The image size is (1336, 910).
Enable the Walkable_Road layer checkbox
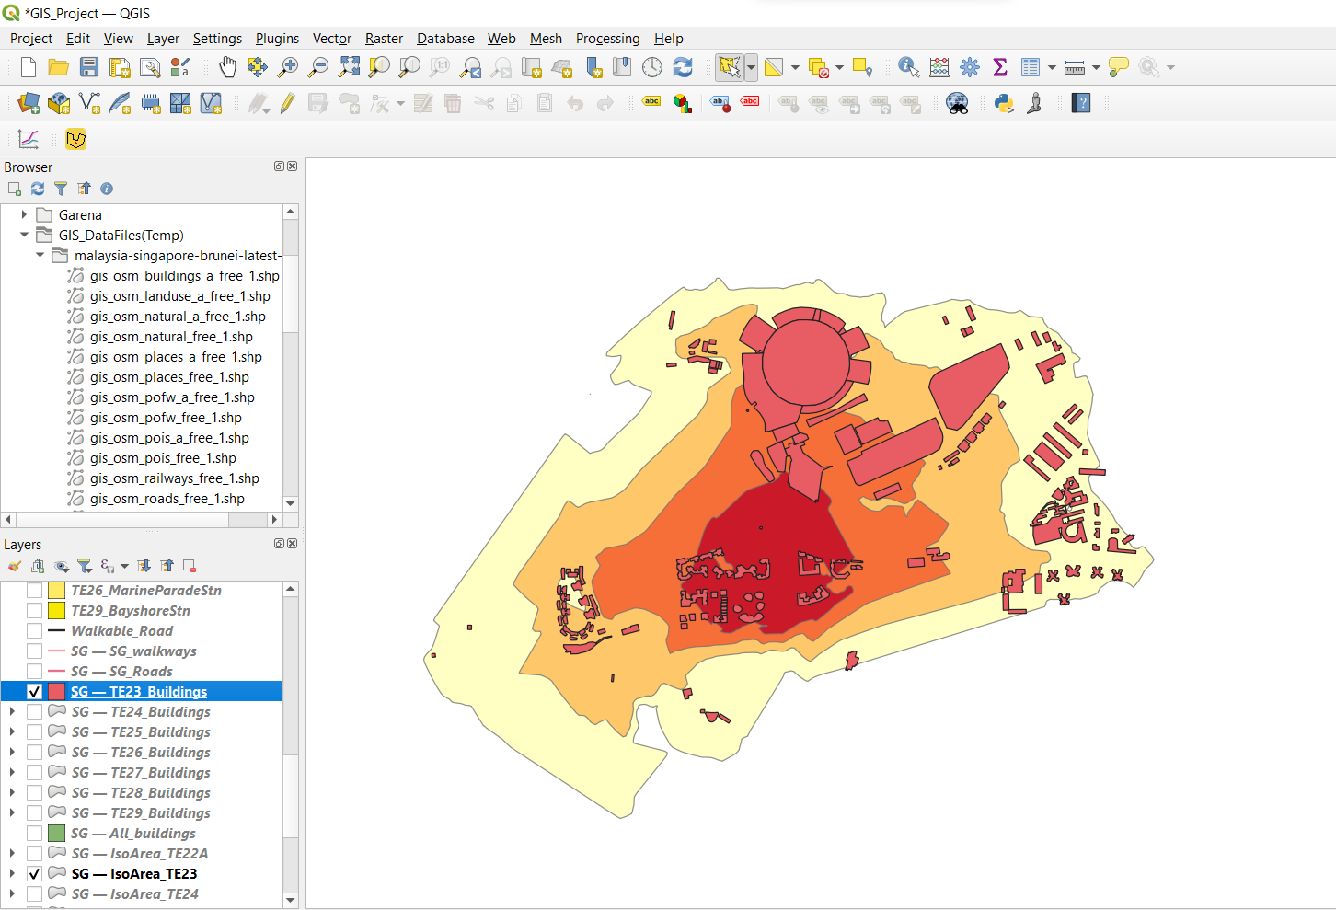pos(34,631)
